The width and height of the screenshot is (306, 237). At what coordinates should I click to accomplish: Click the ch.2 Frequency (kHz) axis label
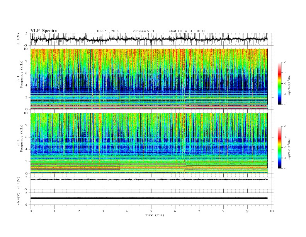tap(20, 139)
